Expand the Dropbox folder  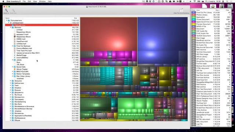[11, 88]
